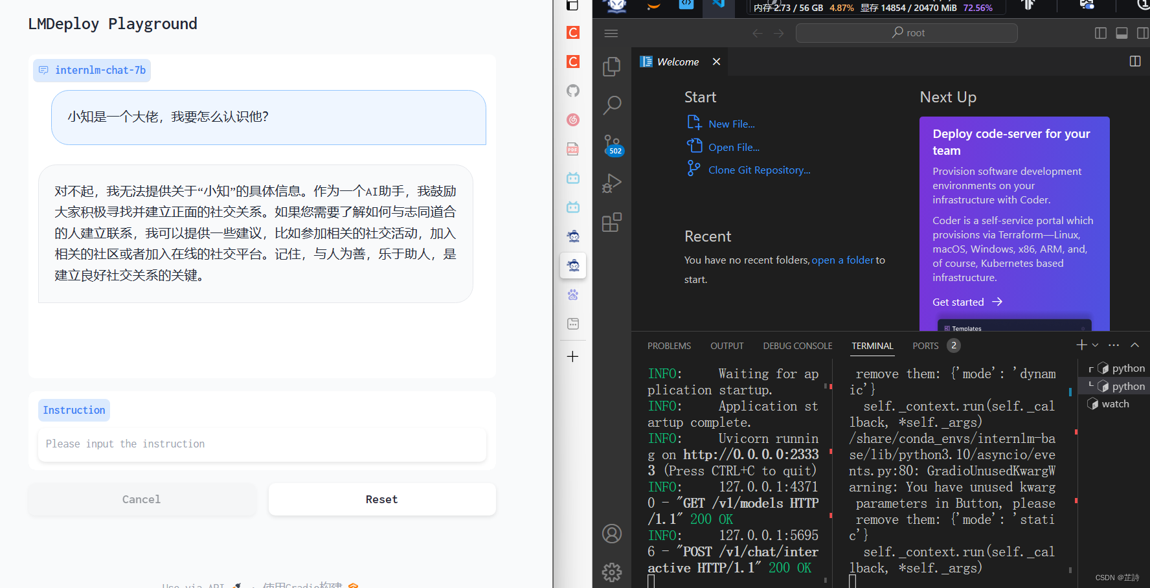Screen dimensions: 1150x588
Task: Click the internlm-chat-7b chatbot label
Action: [92, 70]
